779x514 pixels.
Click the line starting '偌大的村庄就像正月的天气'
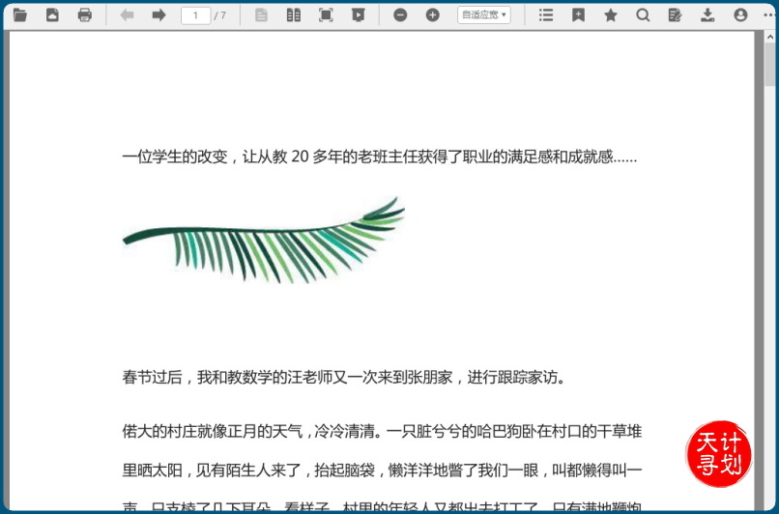click(x=382, y=431)
